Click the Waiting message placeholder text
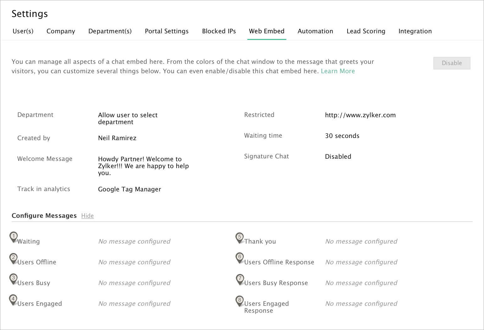Image resolution: width=484 pixels, height=330 pixels. [134, 241]
